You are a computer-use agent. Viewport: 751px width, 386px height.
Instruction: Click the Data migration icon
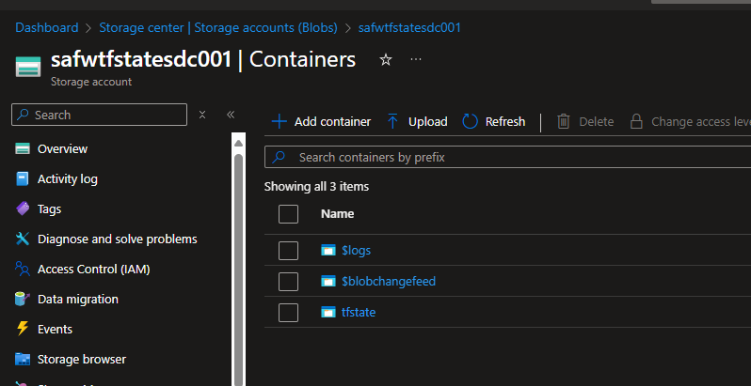coord(23,299)
